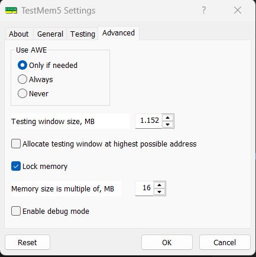Screen dimensions: 256x257
Task: Click the TestMem5 memory icon in title bar
Action: tap(11, 11)
